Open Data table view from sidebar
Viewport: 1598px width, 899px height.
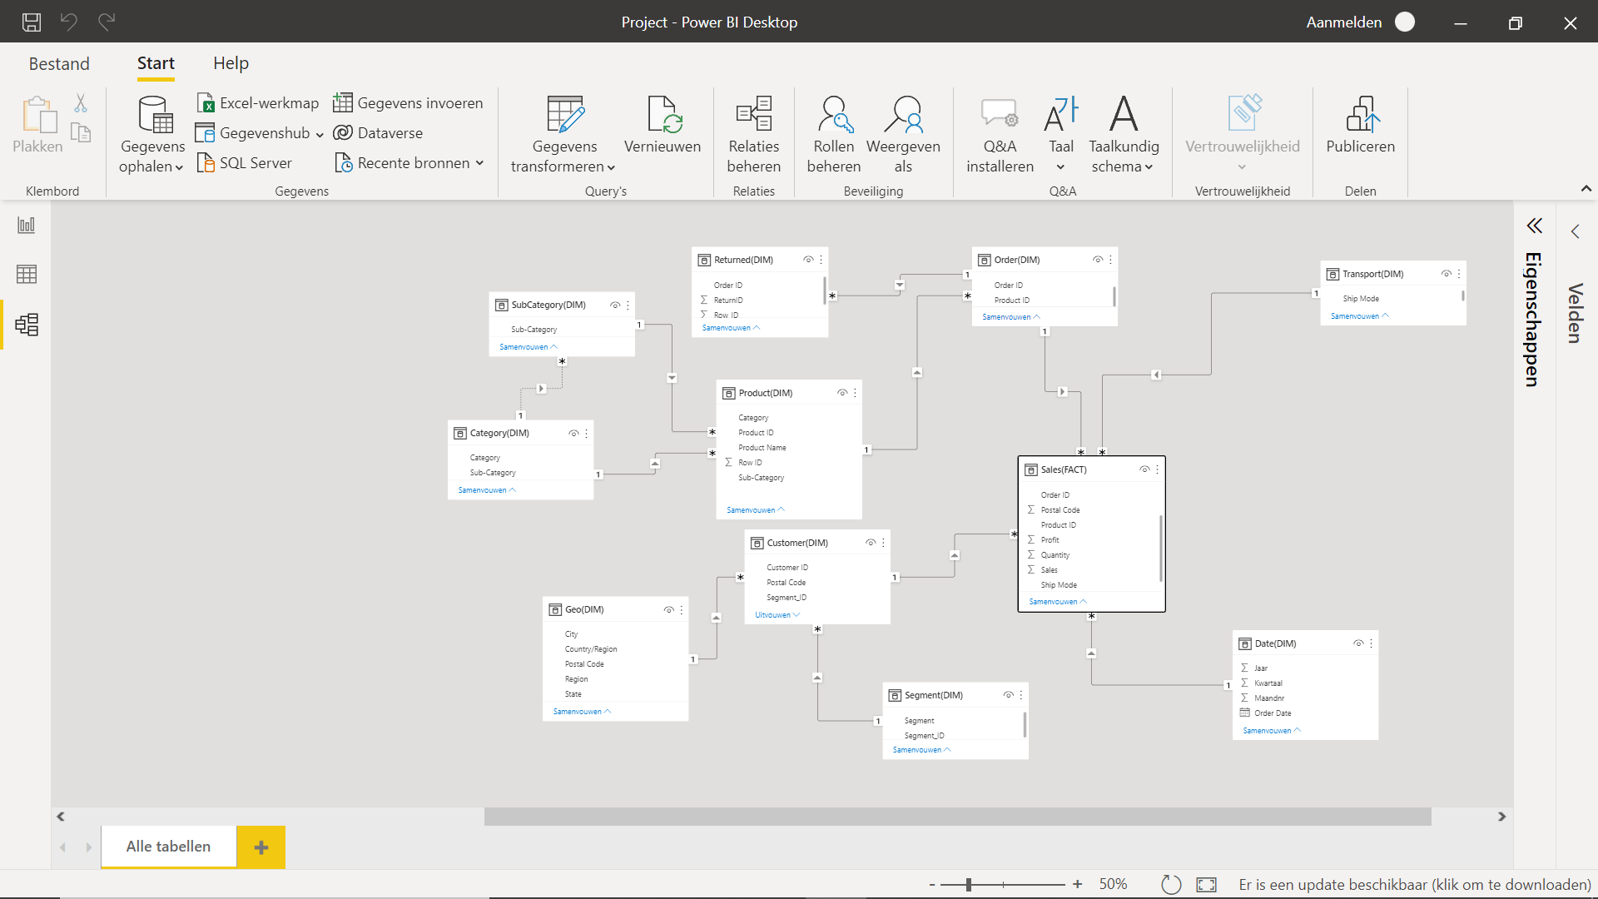click(27, 274)
